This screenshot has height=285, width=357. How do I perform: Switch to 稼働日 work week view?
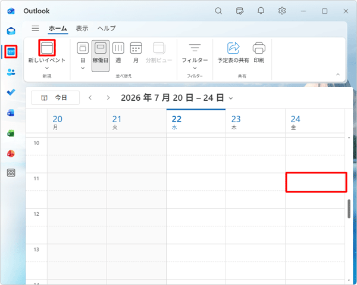click(101, 56)
